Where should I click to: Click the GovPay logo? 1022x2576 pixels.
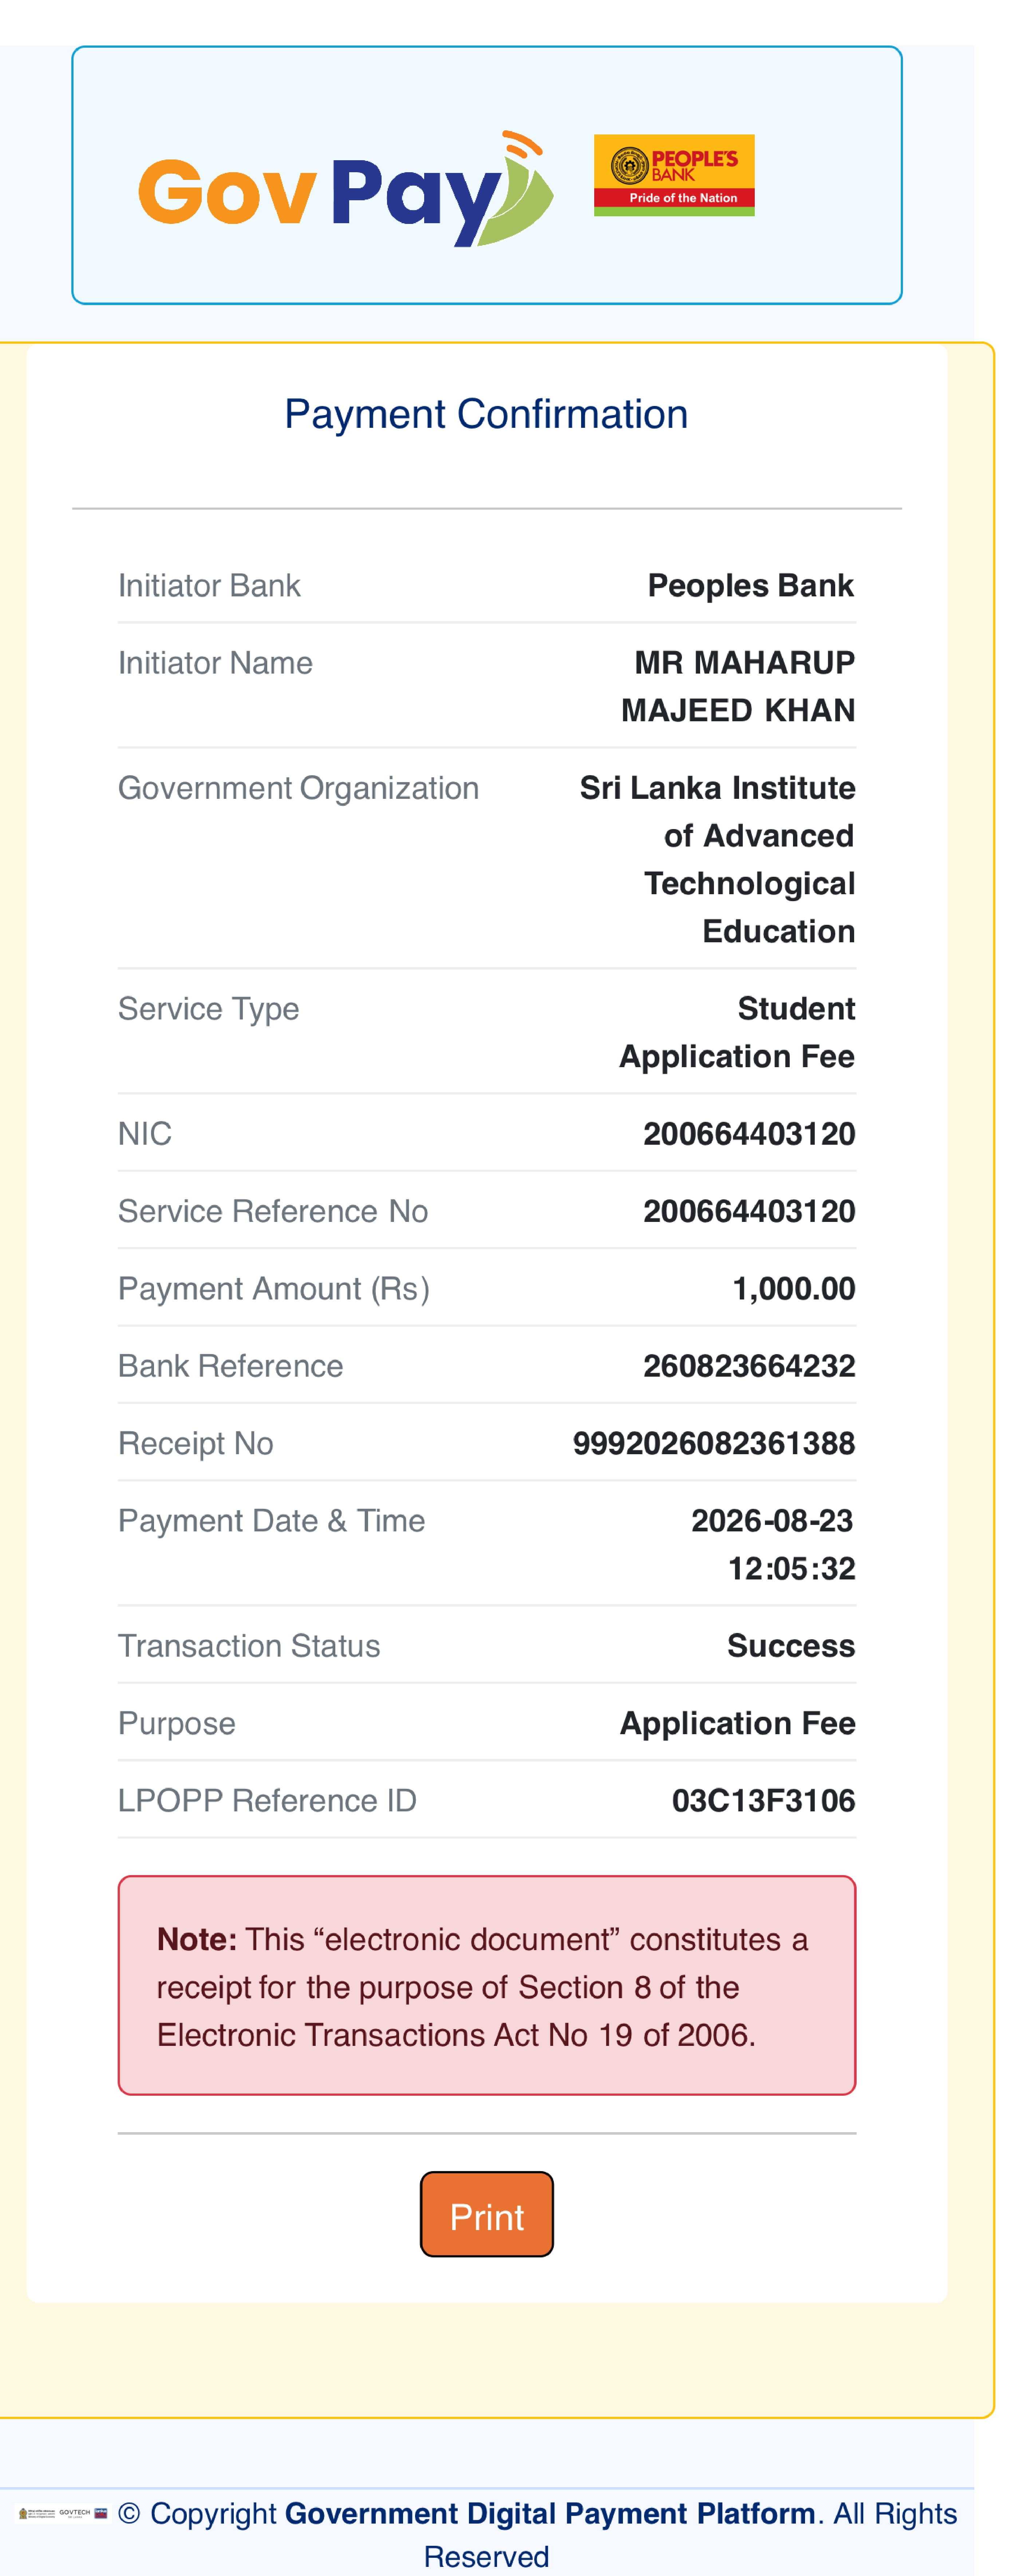click(x=345, y=189)
